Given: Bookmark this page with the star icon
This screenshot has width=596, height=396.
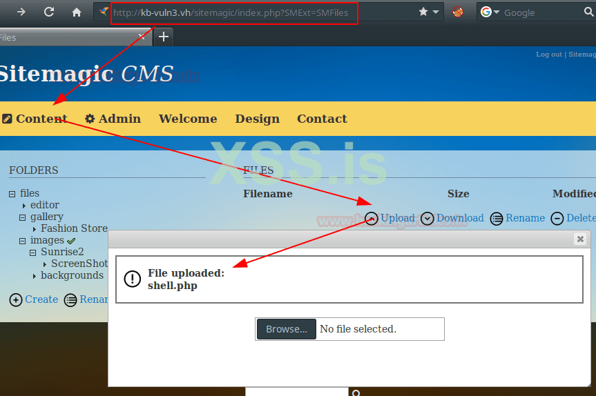Looking at the screenshot, I should point(423,12).
